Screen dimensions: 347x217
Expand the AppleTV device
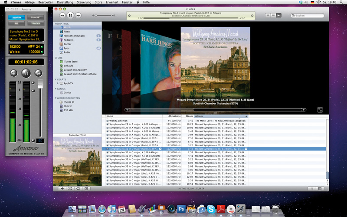point(58,83)
